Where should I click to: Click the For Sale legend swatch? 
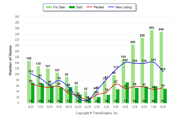tap(49, 7)
